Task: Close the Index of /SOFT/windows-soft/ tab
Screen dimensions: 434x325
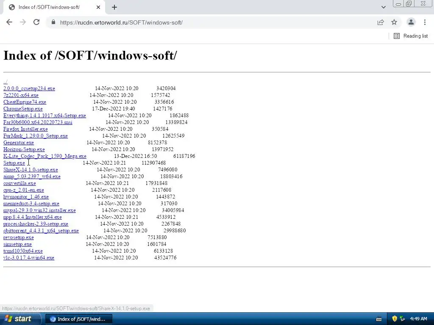Action: [98, 8]
